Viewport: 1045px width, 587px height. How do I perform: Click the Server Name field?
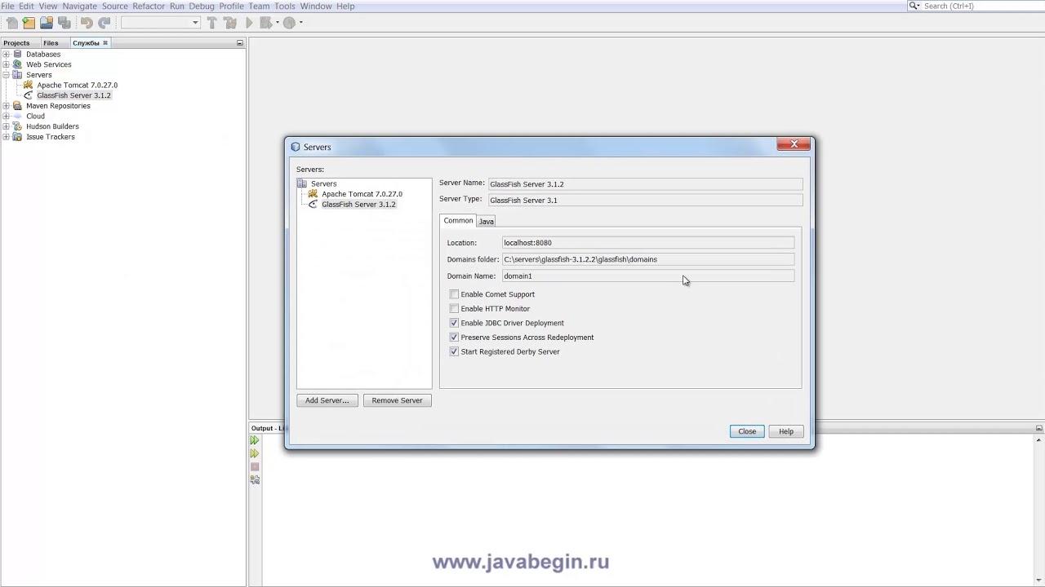pyautogui.click(x=645, y=184)
